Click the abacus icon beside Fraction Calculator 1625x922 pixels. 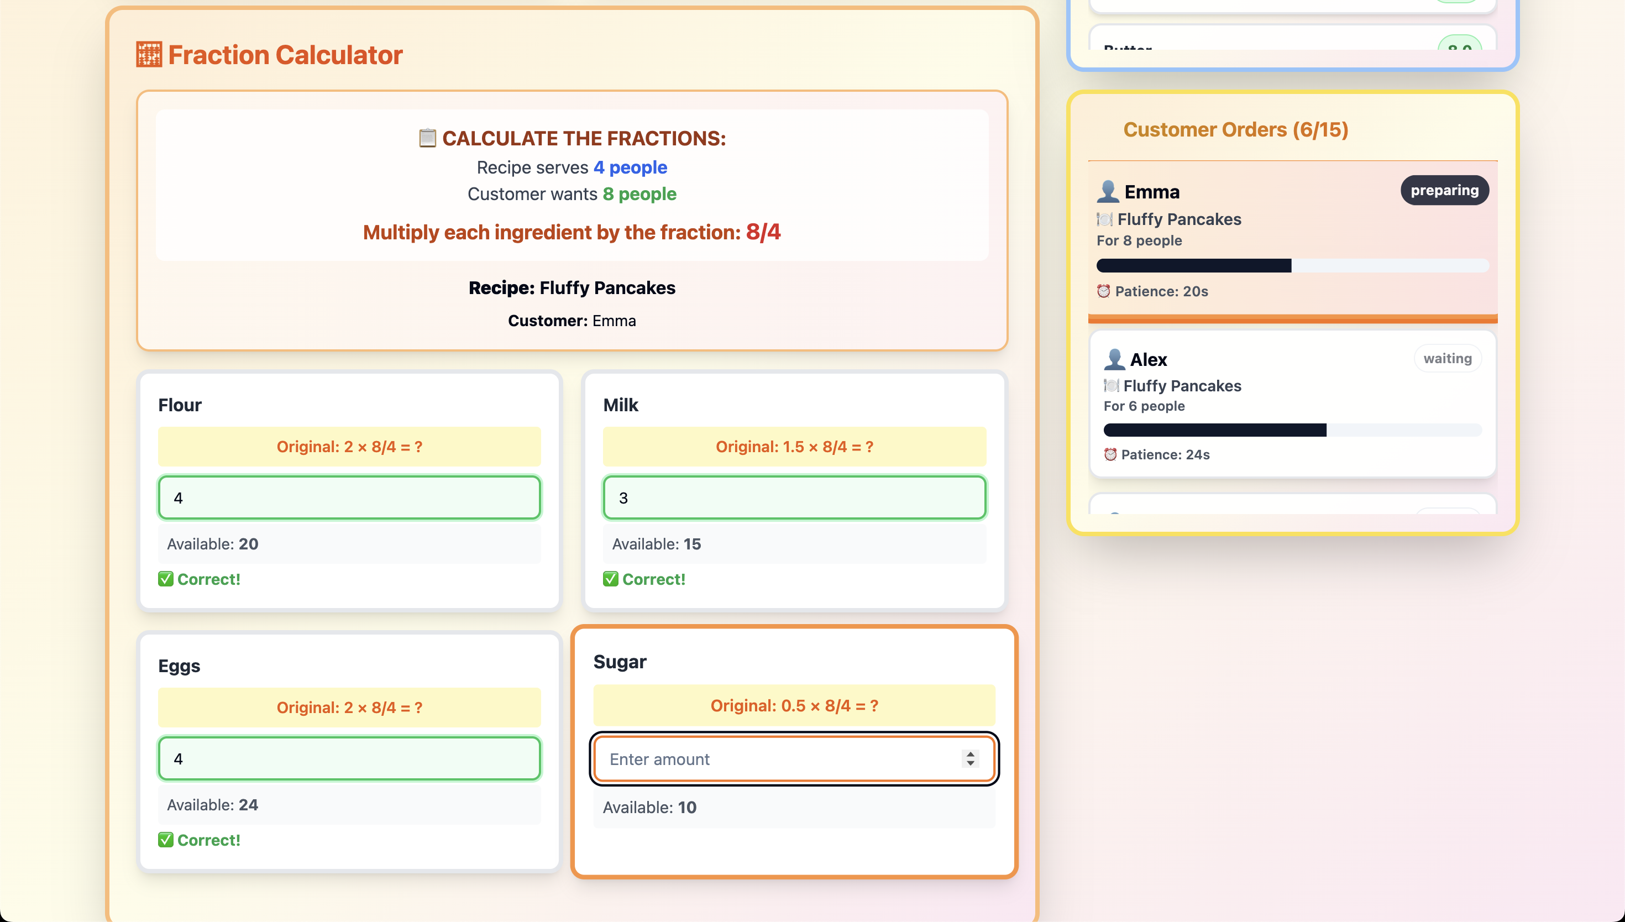[x=149, y=55]
